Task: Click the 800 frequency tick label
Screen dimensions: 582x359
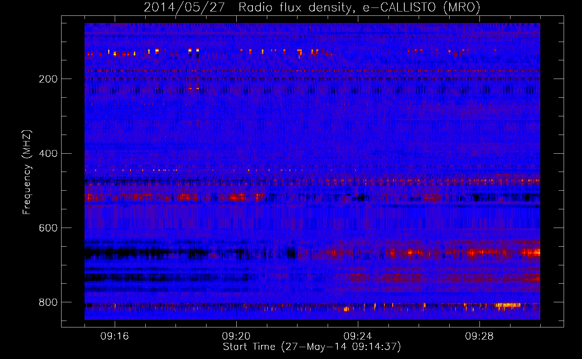Action: (x=48, y=303)
